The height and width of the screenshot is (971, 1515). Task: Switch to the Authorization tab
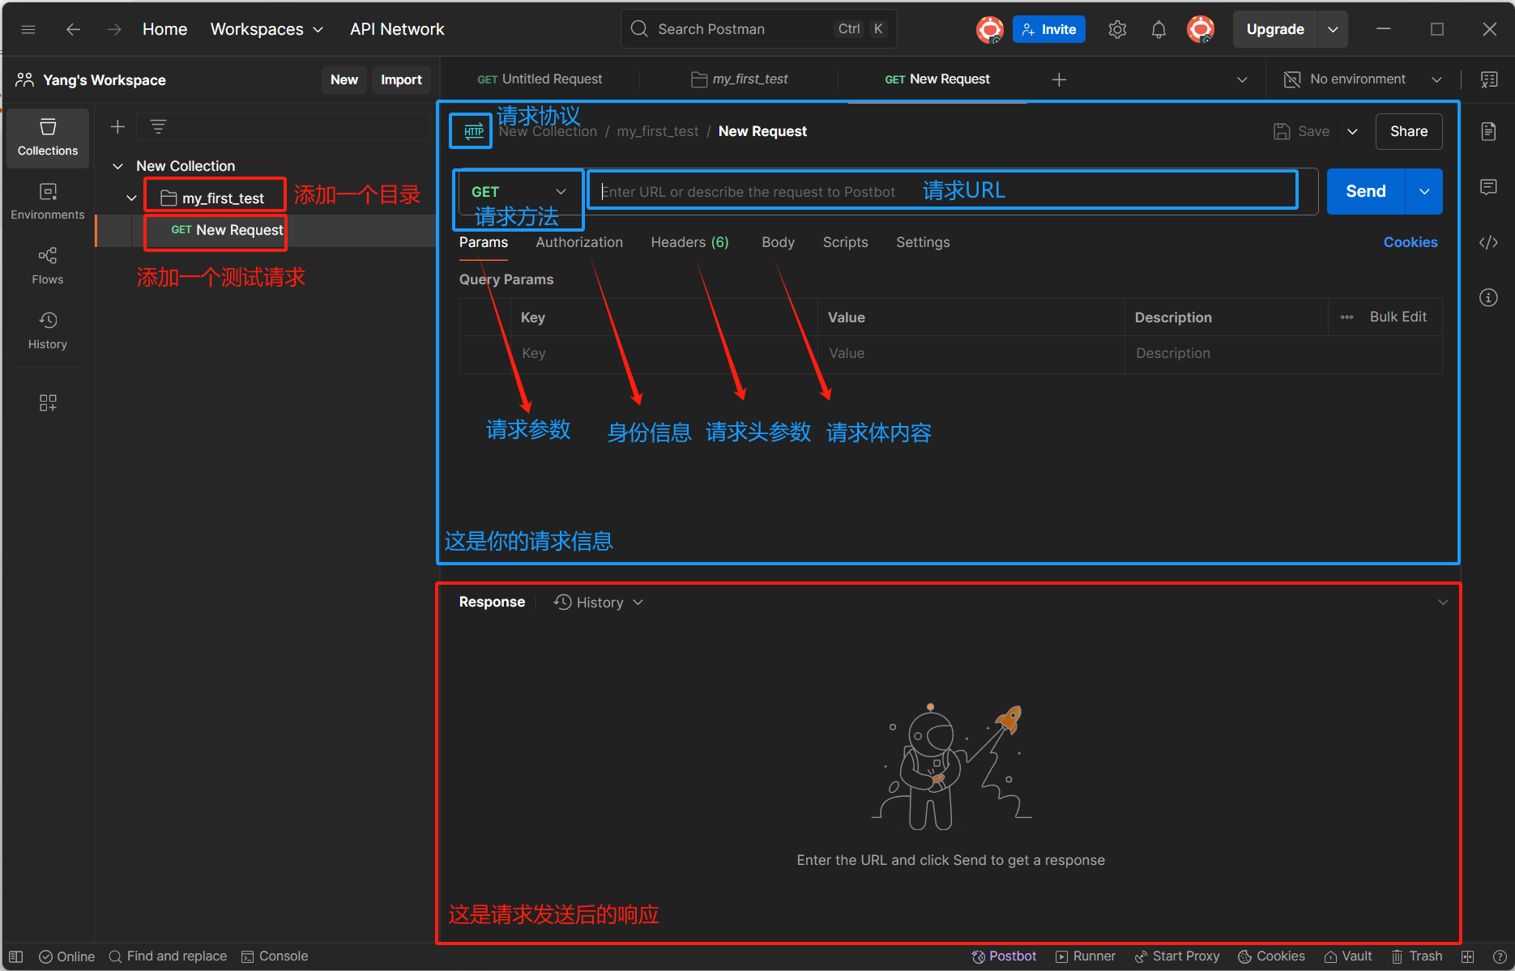tap(579, 242)
